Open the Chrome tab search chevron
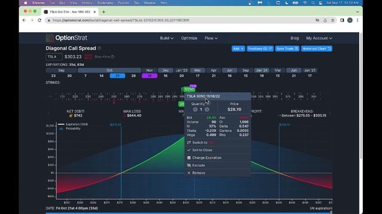 (358, 12)
